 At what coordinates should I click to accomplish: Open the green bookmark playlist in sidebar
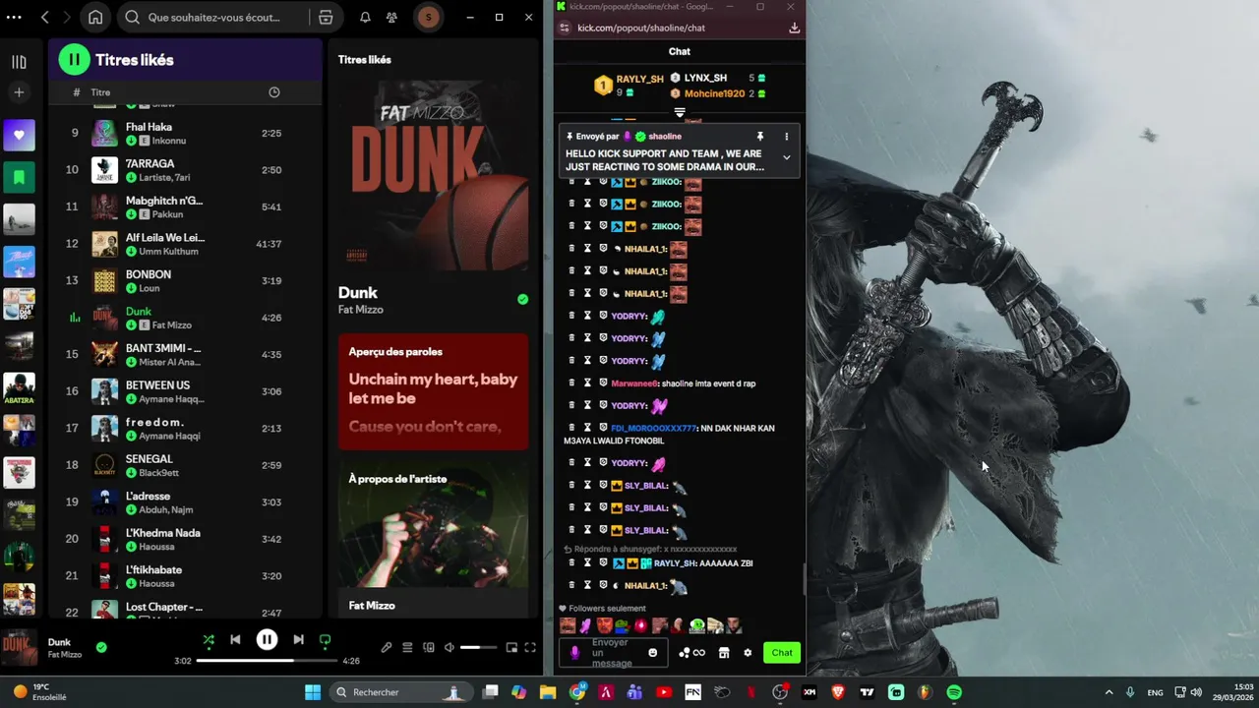(19, 177)
